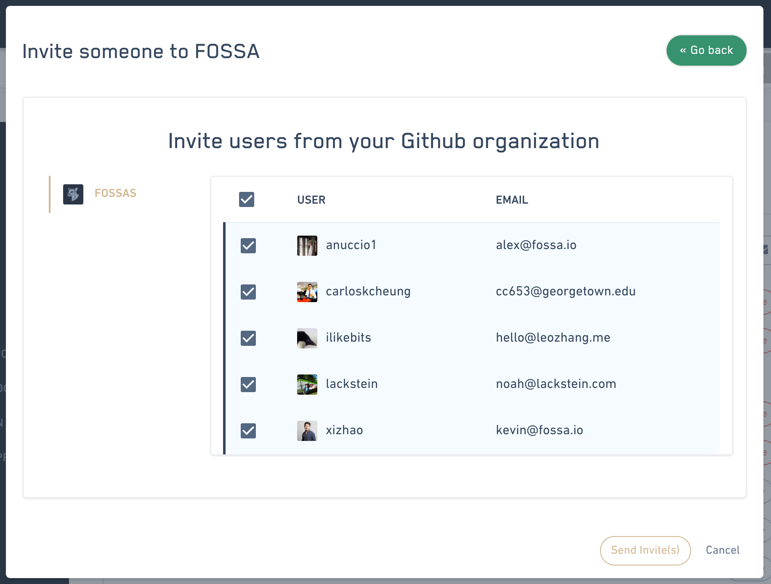Click 'Invite users from your Github organization' heading
Image resolution: width=771 pixels, height=584 pixels.
pyautogui.click(x=384, y=141)
